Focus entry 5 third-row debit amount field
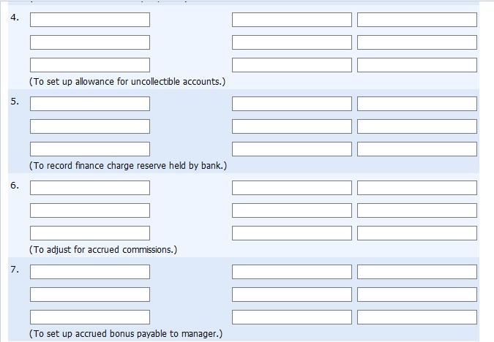 click(292, 149)
